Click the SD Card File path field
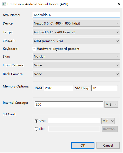 pyautogui.click(x=74, y=129)
